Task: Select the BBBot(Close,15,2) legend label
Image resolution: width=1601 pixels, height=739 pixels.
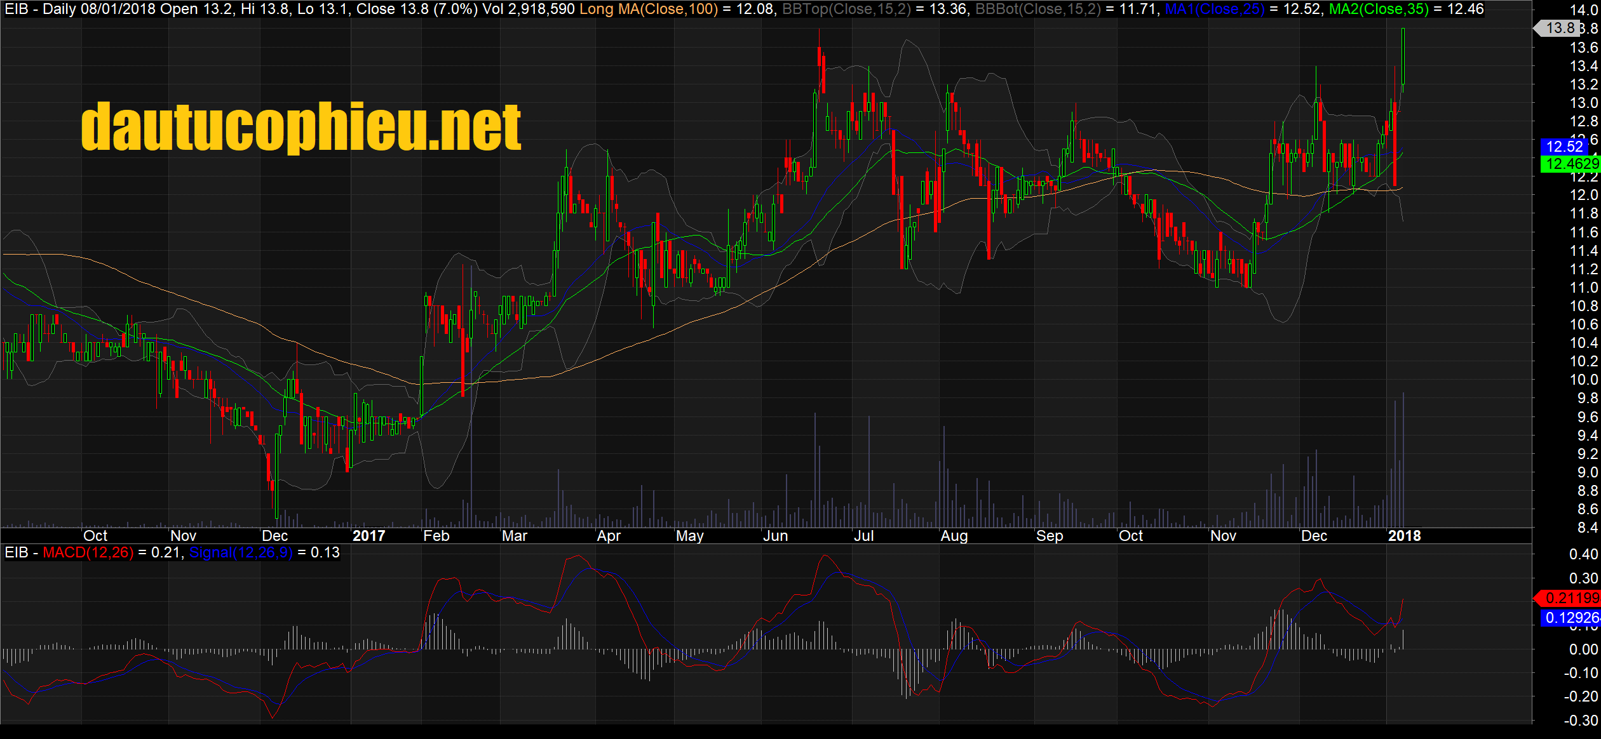Action: tap(1038, 10)
